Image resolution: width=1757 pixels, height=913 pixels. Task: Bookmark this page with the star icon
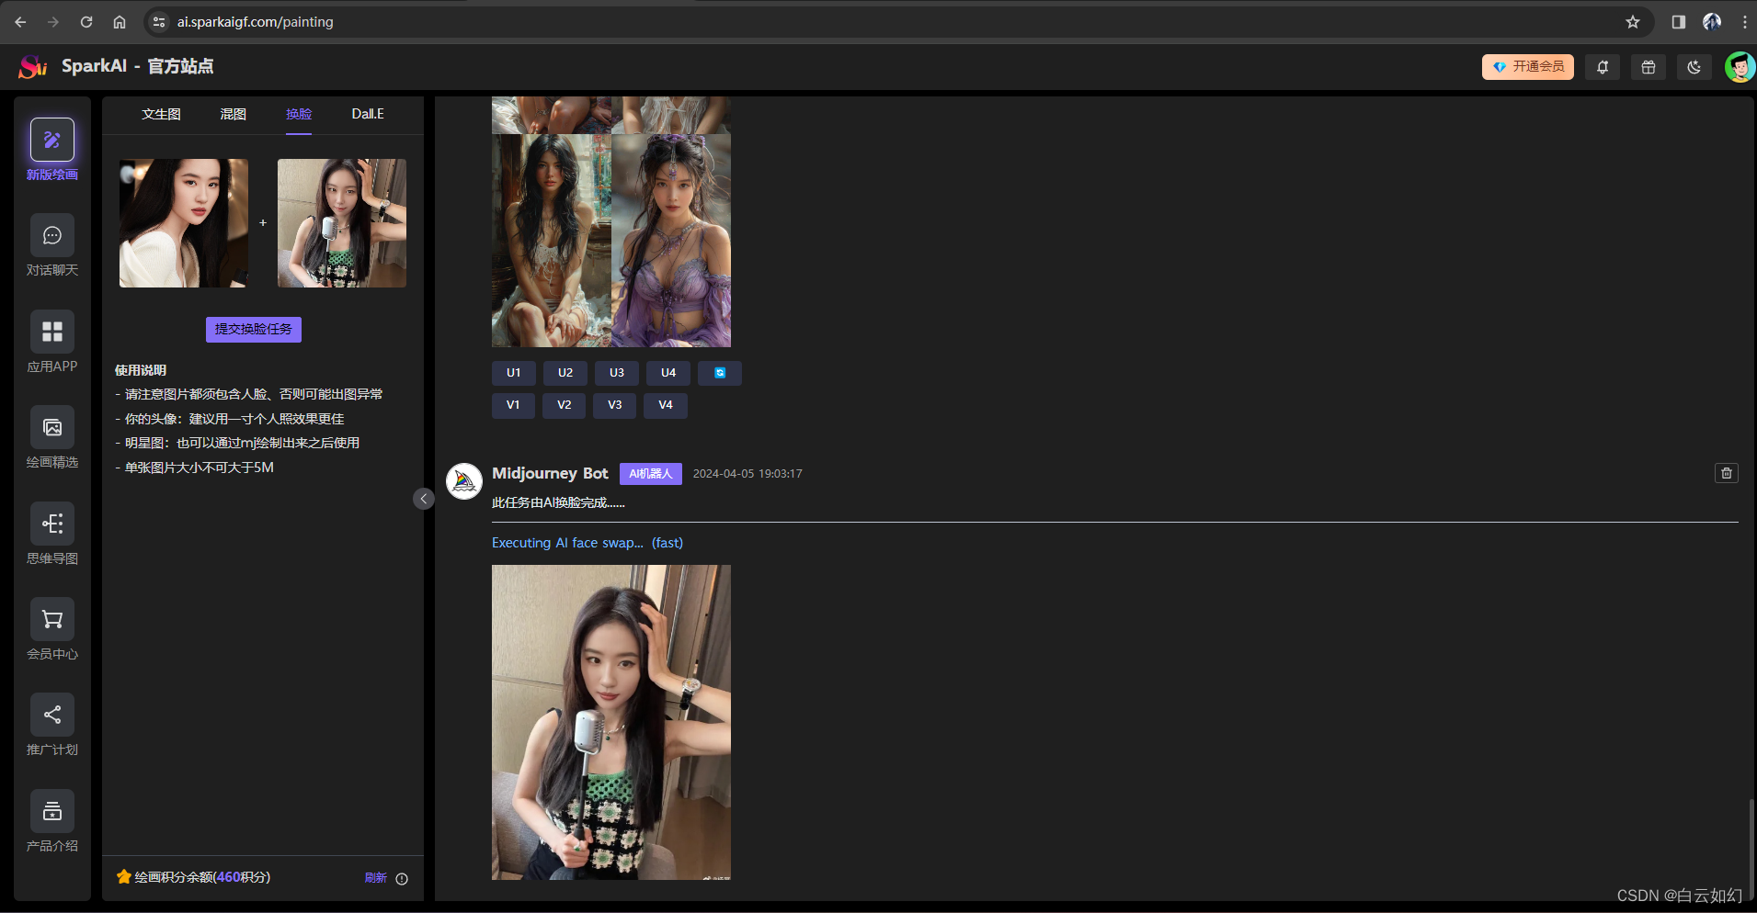tap(1633, 22)
